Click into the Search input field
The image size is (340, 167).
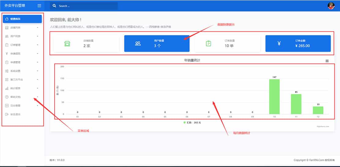[87, 6]
